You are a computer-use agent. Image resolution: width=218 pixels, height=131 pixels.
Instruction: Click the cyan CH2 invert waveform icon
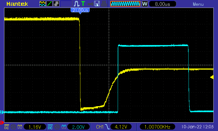pyautogui.click(x=64, y=127)
